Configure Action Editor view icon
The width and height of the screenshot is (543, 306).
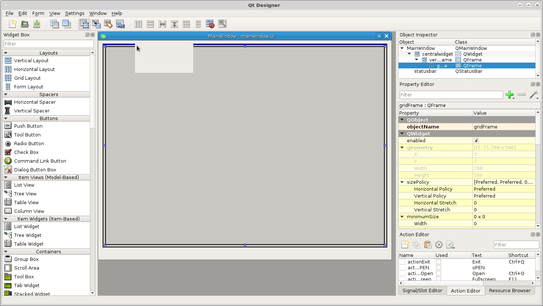(x=451, y=245)
